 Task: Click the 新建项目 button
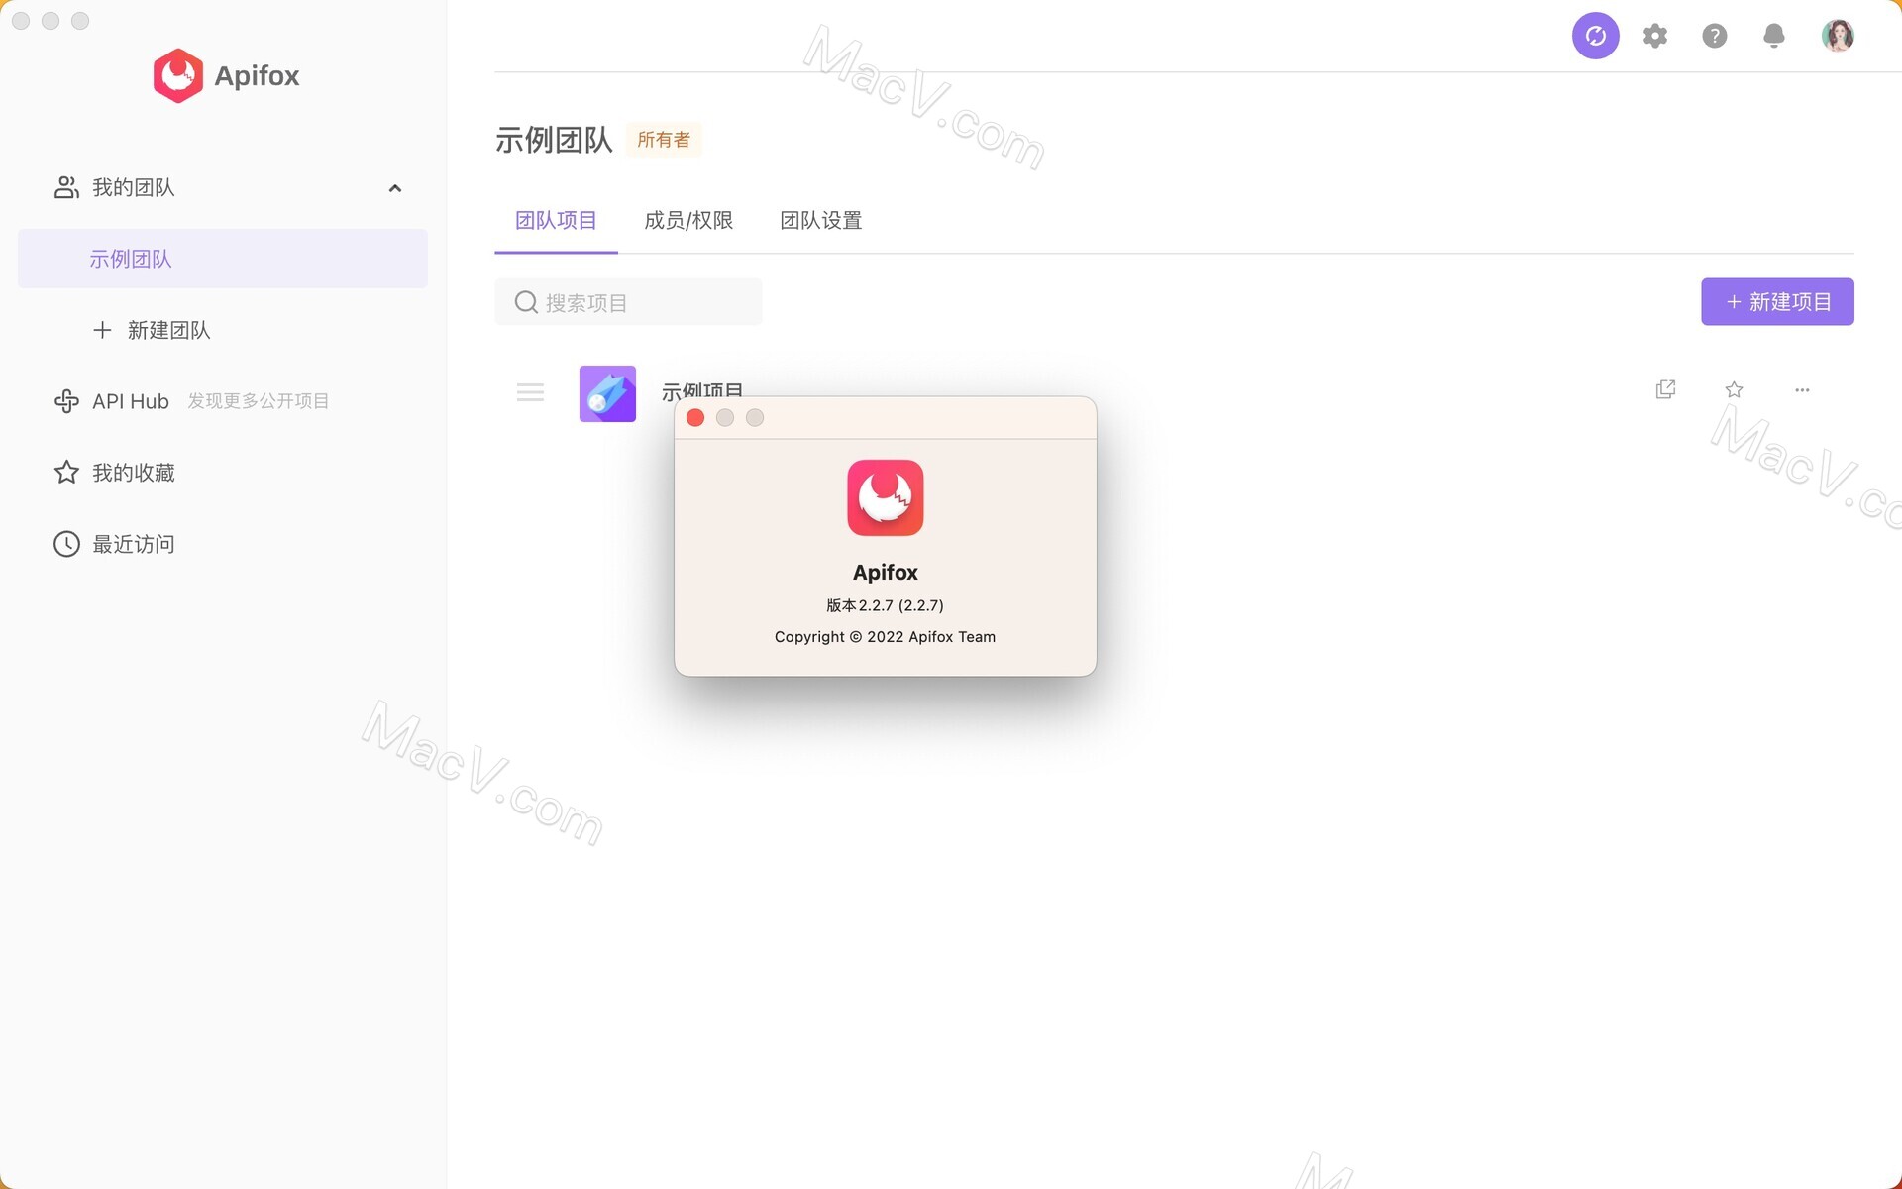pyautogui.click(x=1777, y=301)
